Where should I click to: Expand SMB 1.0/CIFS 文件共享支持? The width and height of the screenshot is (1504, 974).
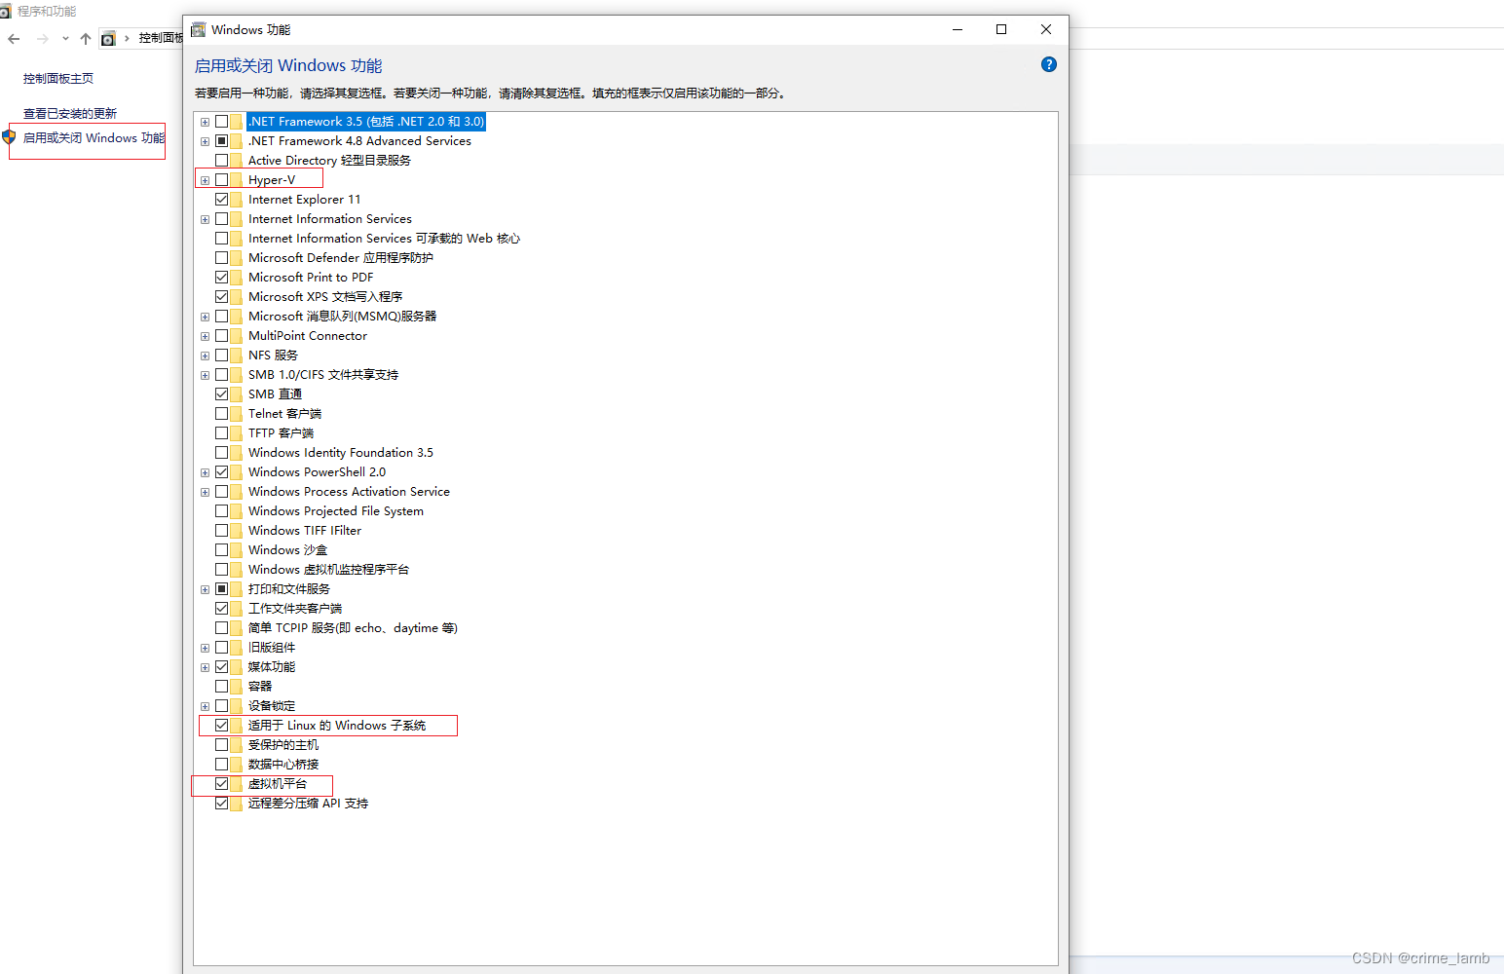[205, 375]
